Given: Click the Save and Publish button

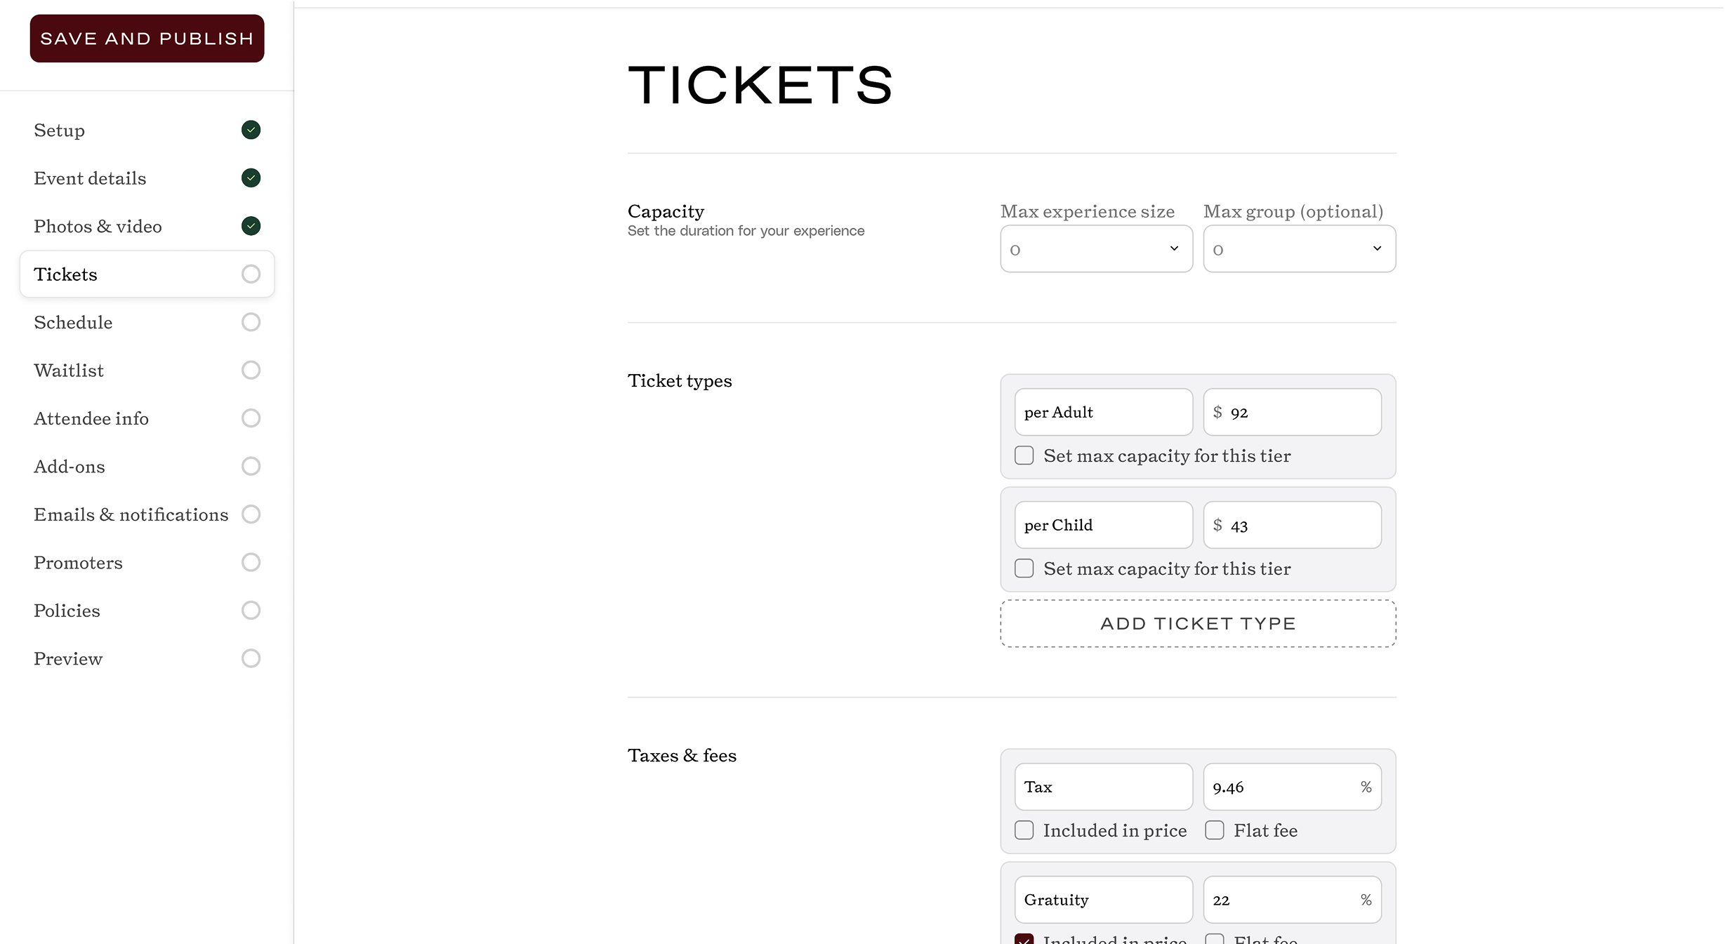Looking at the screenshot, I should tap(147, 39).
